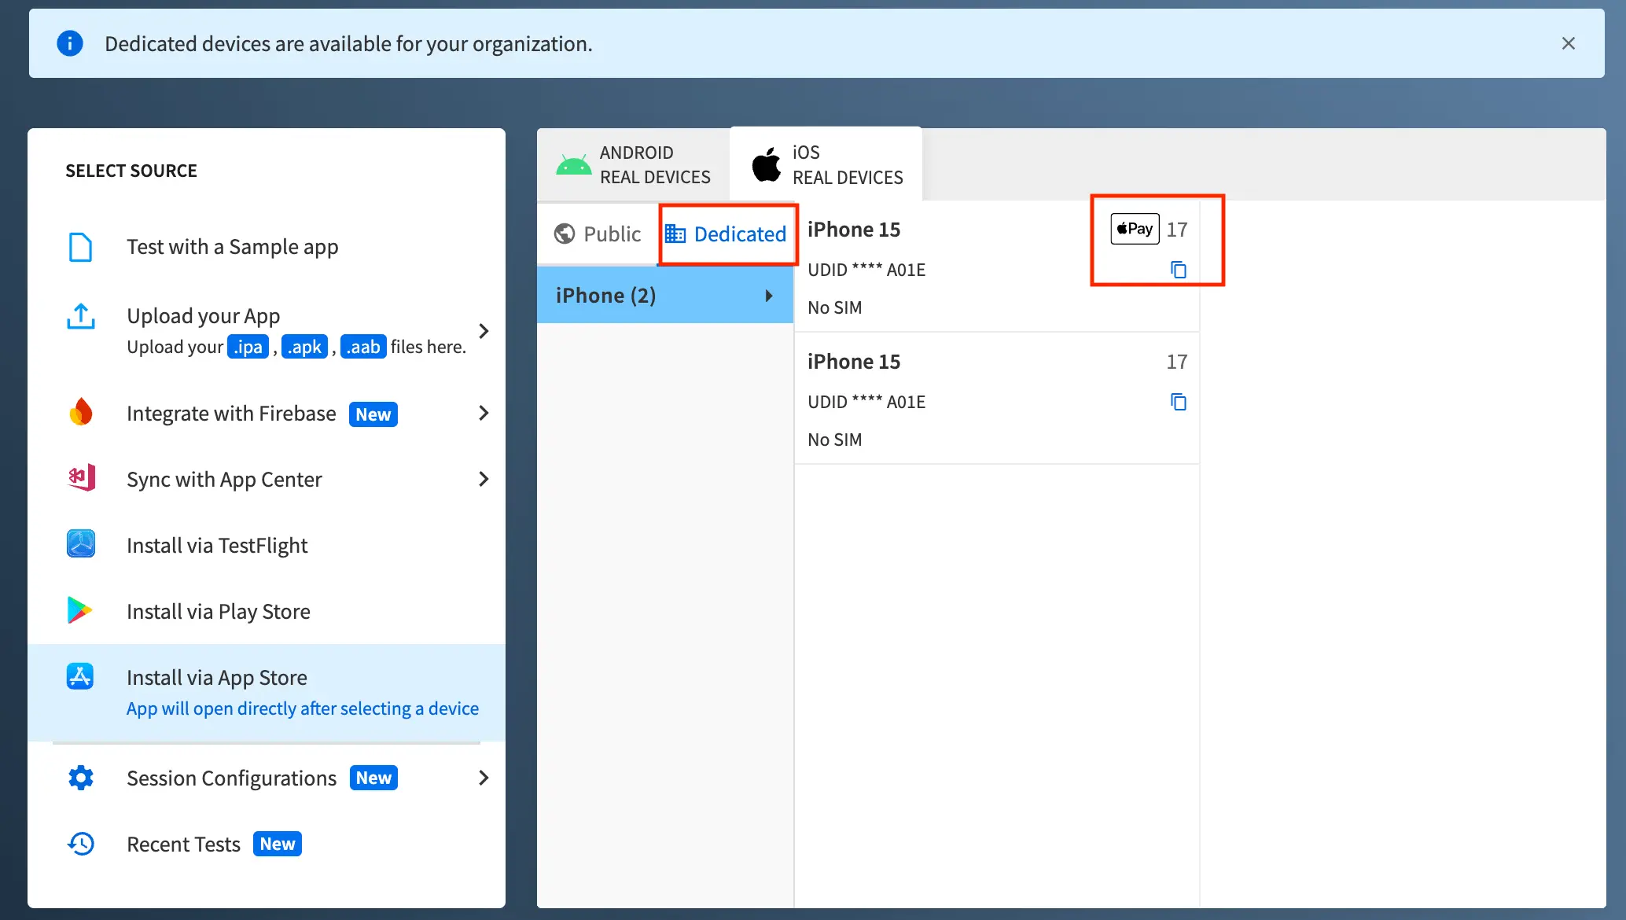Open Sync with App Center option
Viewport: 1626px width, 920px height.
pyautogui.click(x=267, y=479)
